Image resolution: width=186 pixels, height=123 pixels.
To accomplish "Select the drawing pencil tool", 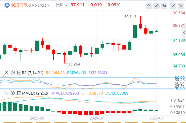I will 156,6.
